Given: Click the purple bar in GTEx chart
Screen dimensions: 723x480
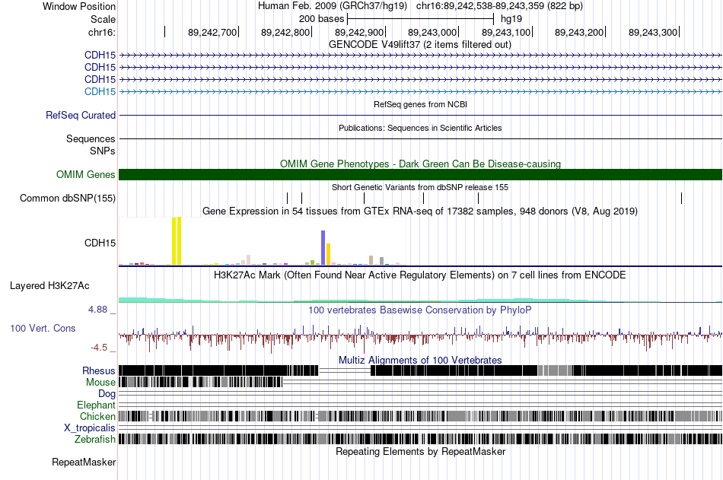Looking at the screenshot, I should (323, 248).
